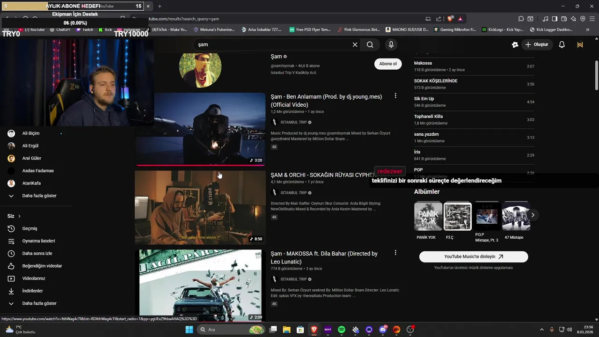The image size is (599, 337).
Task: Play sana.yazdım track
Action: point(474,138)
